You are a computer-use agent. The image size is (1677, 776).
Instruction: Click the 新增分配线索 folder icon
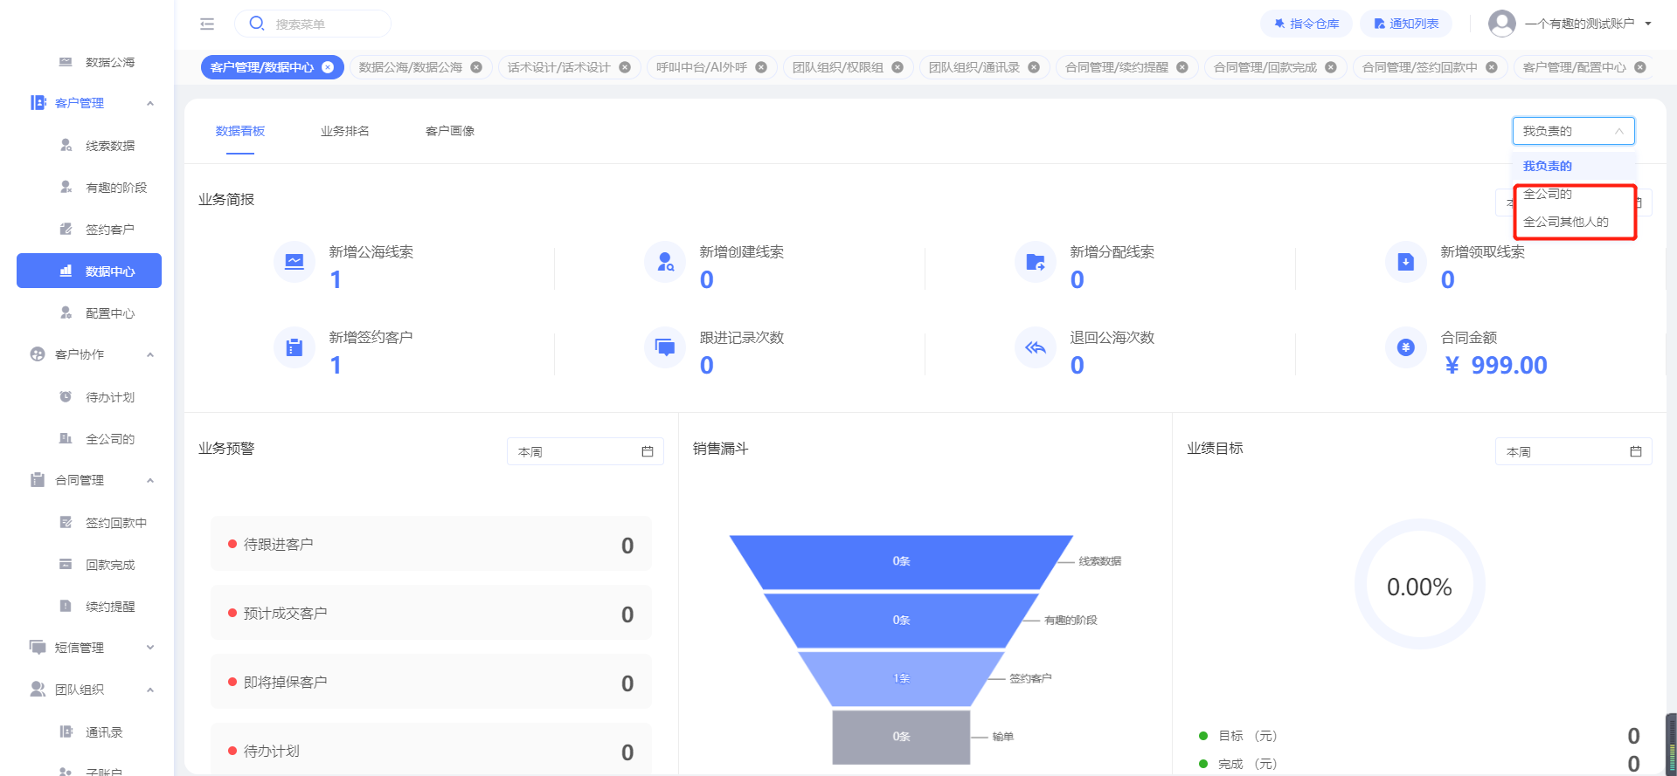pyautogui.click(x=1036, y=261)
